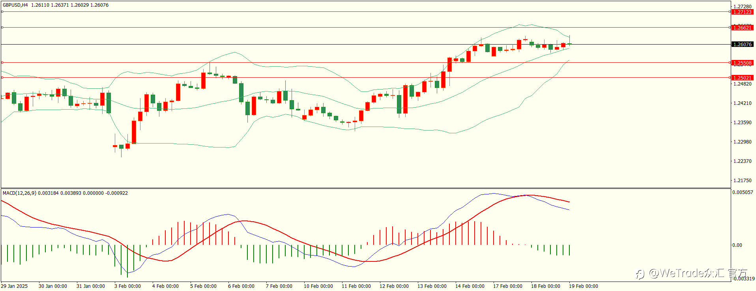Select left handle of 1.27123 horizontal line

point(2,12)
